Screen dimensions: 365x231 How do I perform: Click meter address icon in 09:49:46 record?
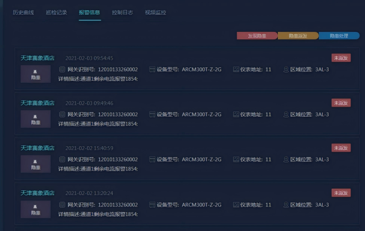tap(236, 114)
